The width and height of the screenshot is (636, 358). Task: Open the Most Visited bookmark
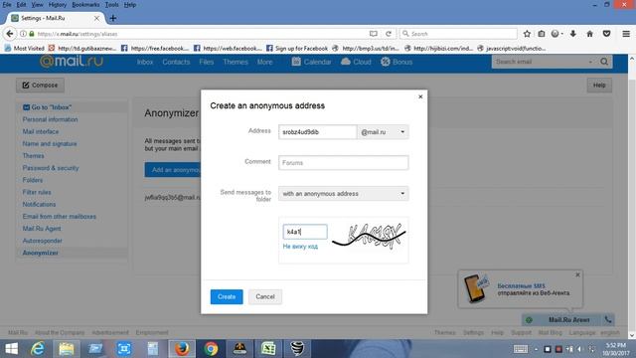point(24,49)
